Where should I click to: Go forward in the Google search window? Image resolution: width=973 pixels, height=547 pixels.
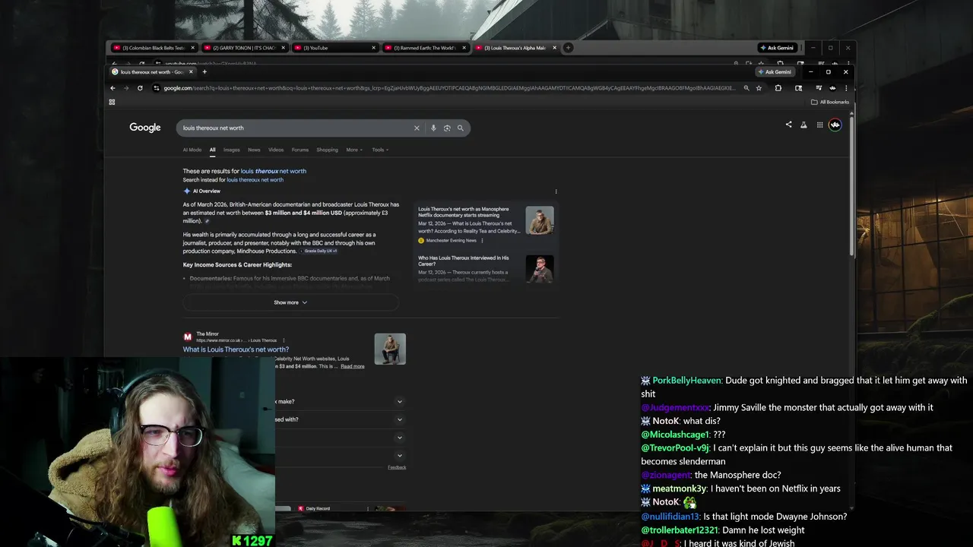coord(126,88)
